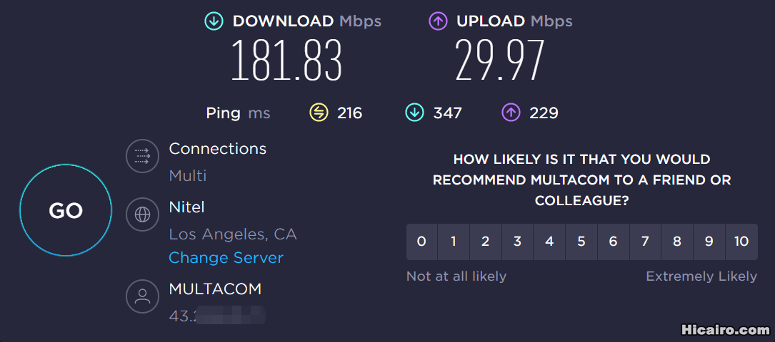
Task: Click the Multi connections mode text
Action: coord(188,175)
